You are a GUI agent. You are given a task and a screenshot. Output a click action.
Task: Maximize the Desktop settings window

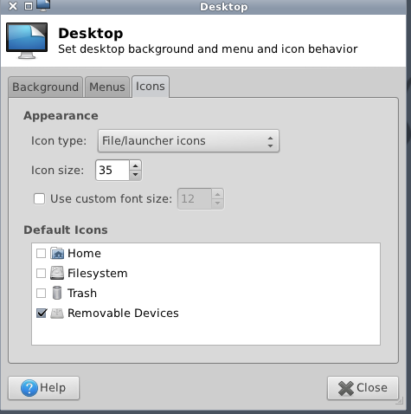click(x=29, y=6)
